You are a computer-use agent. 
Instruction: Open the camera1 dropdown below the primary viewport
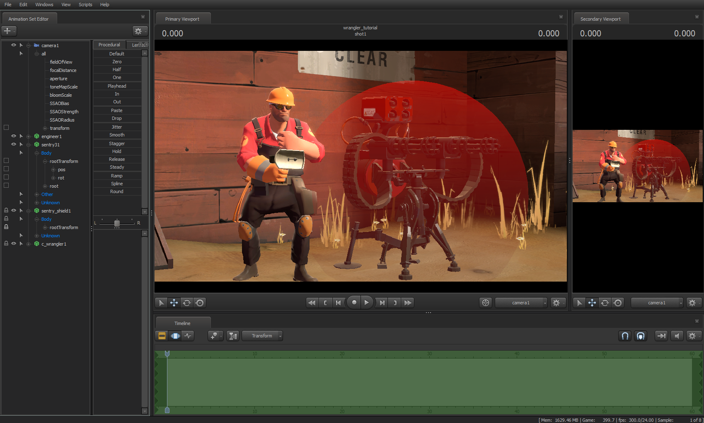coord(521,302)
